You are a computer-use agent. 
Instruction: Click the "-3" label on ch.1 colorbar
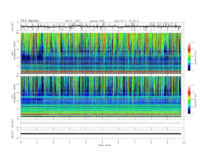tap(193, 42)
